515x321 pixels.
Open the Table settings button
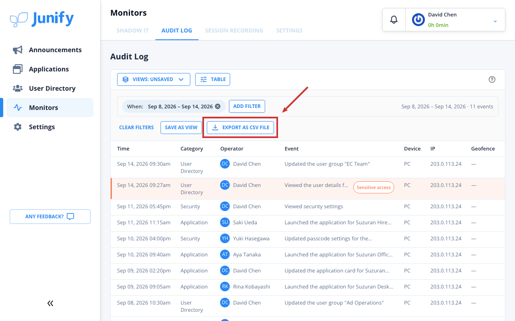click(x=212, y=79)
